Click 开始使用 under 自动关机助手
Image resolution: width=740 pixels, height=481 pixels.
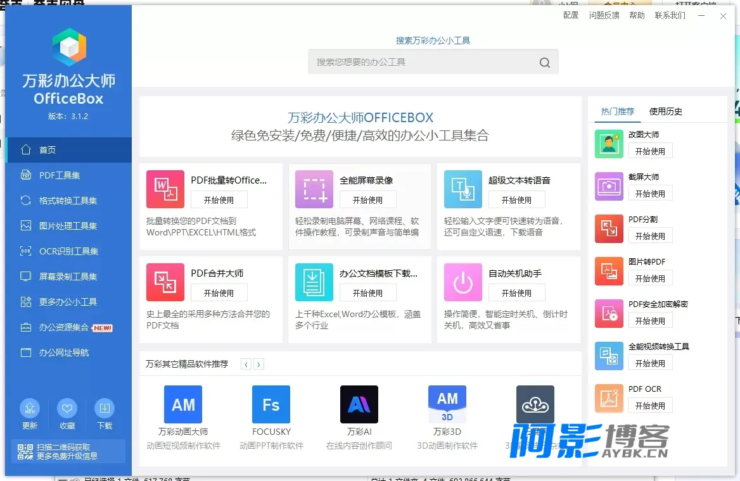(516, 293)
